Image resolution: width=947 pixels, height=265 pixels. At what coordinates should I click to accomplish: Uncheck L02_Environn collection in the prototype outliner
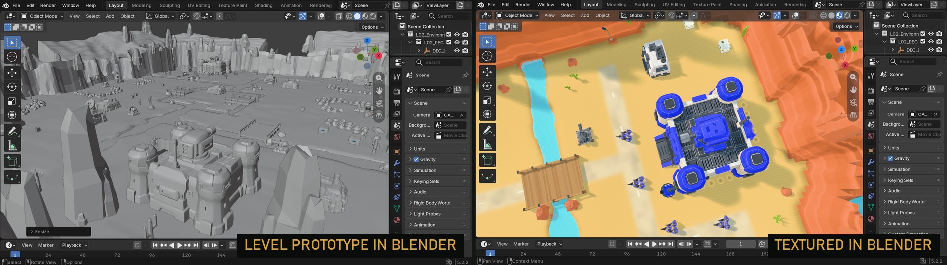449,35
